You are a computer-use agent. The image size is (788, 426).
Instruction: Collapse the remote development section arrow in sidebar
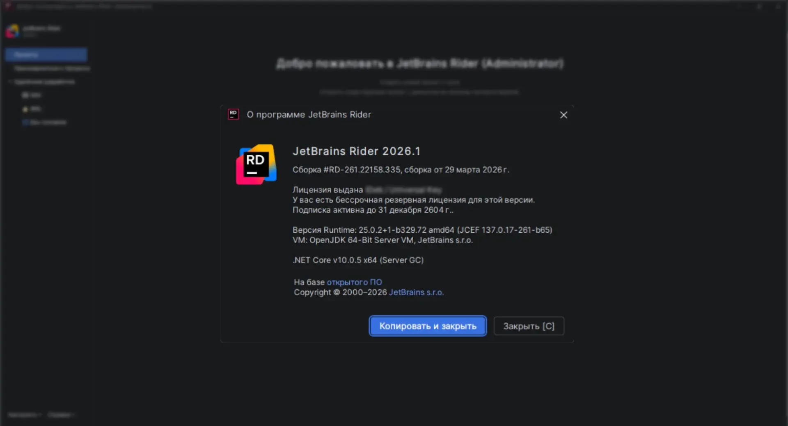click(x=10, y=82)
